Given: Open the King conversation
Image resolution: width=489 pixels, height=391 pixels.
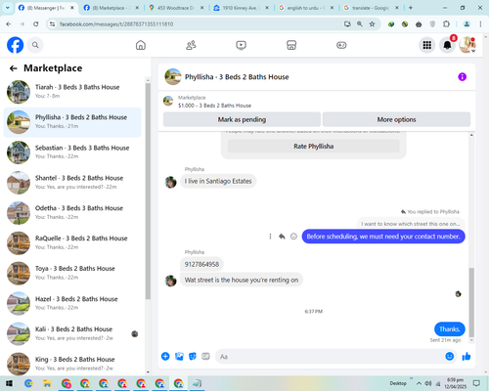Looking at the screenshot, I should [72, 364].
